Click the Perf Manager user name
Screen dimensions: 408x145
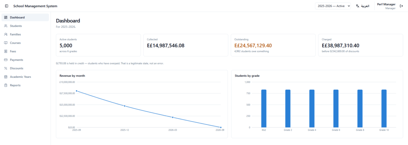pos(386,4)
